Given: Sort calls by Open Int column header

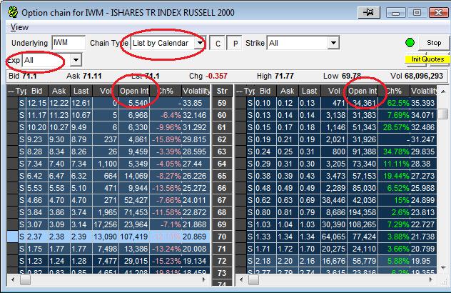Looking at the screenshot, I should click(134, 91).
